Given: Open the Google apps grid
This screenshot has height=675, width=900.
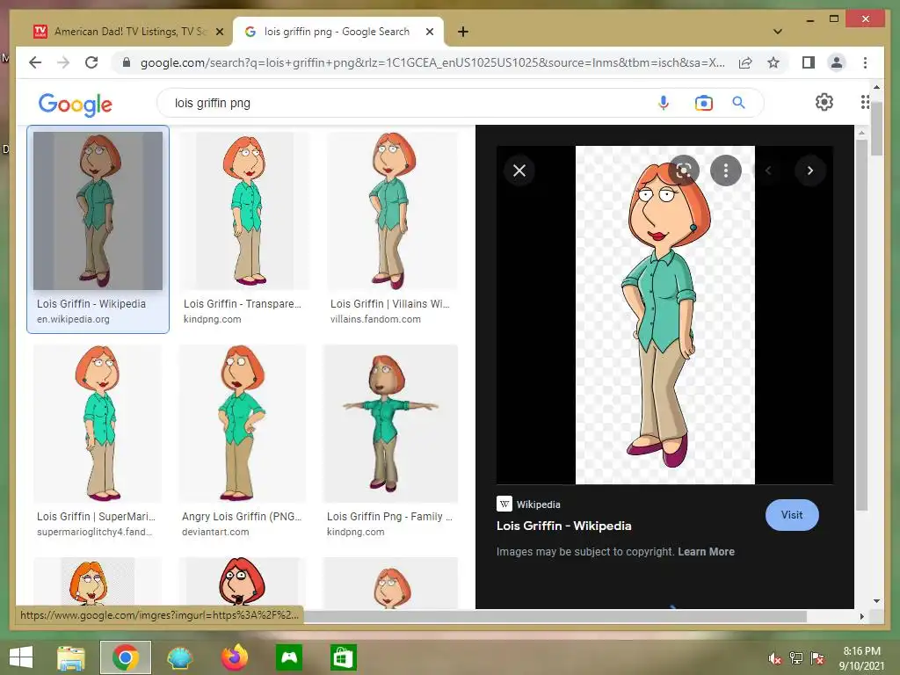Looking at the screenshot, I should point(865,102).
